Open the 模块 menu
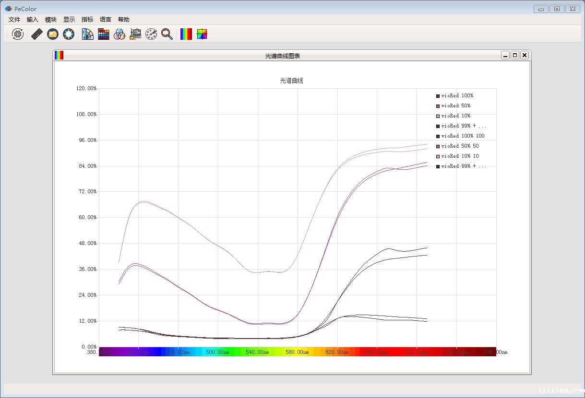The image size is (585, 398). (x=51, y=20)
